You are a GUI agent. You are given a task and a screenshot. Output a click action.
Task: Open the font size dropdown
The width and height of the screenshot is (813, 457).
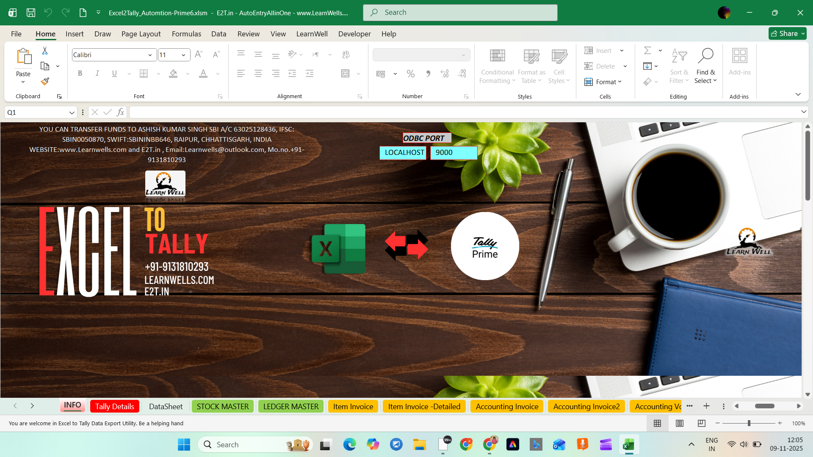183,55
